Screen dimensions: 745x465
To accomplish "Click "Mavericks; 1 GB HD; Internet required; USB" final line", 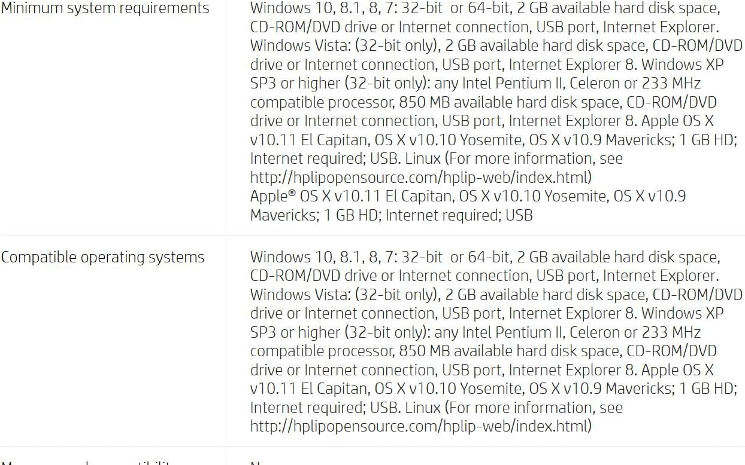I will coord(391,215).
